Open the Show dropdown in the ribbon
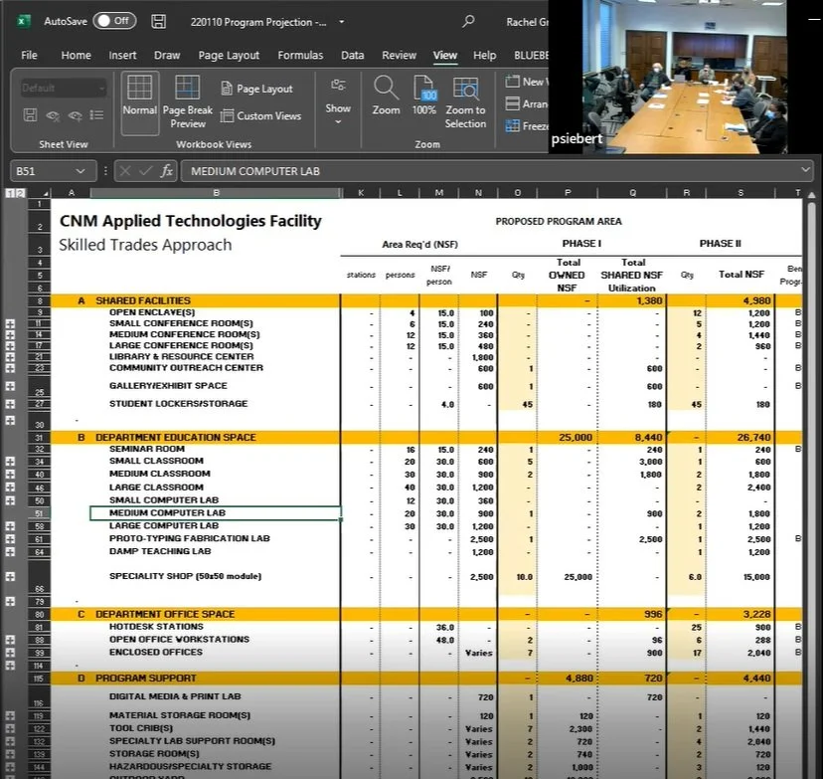Screen dimensions: 823x779 338,102
